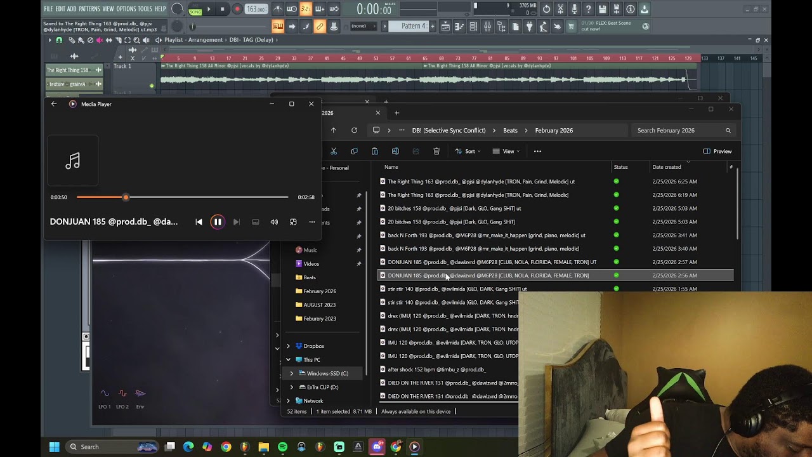Select the playlist Paint brush tool
812x457 pixels.
pyautogui.click(x=81, y=40)
